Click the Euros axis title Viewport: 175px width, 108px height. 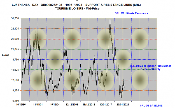(6, 55)
